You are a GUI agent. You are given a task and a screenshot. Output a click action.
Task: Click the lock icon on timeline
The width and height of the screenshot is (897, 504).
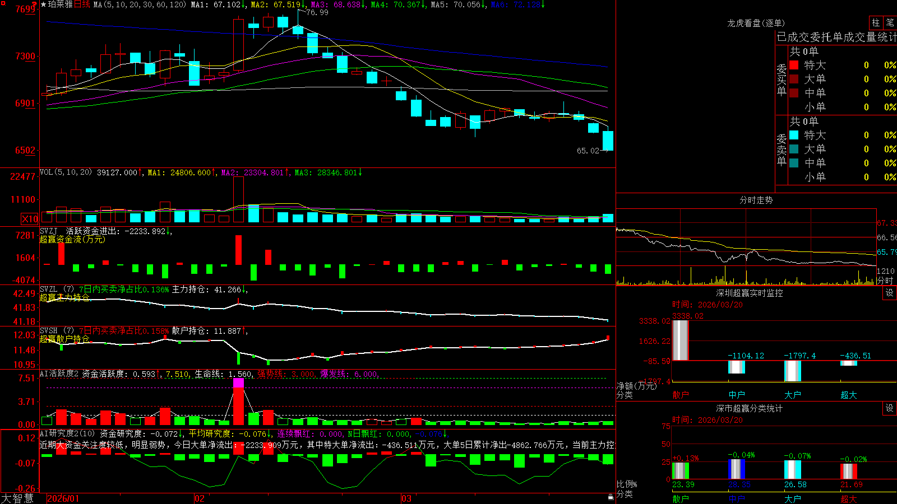pyautogui.click(x=611, y=497)
